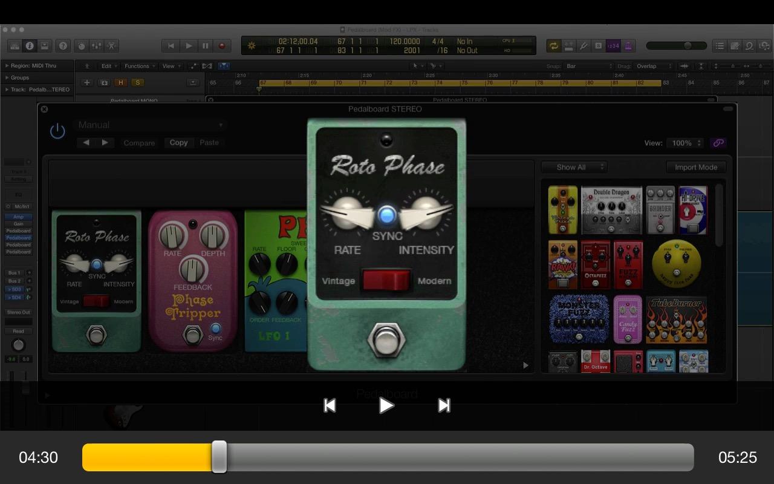
Task: Open the Show All pedal filter dropdown
Action: click(x=574, y=167)
